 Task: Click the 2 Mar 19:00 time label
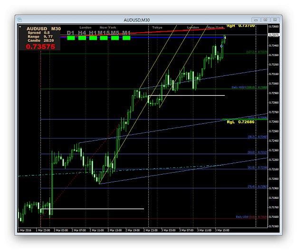[133, 231]
